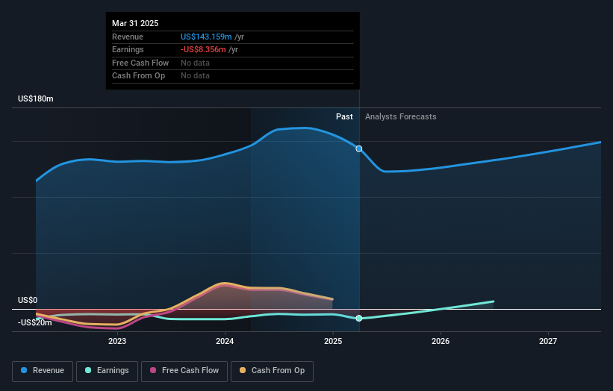Click the 2027 x-axis label

click(x=548, y=342)
